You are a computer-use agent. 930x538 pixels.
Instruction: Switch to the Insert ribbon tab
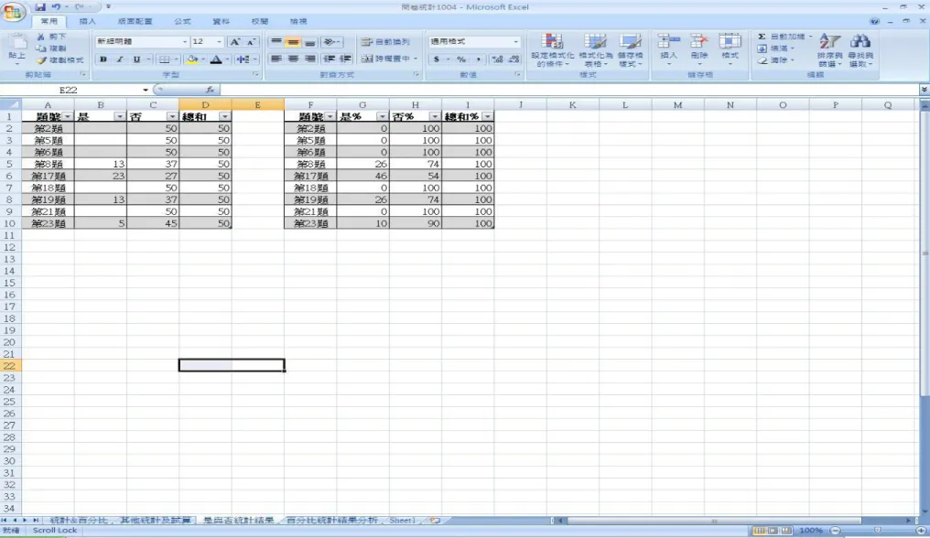coord(87,21)
